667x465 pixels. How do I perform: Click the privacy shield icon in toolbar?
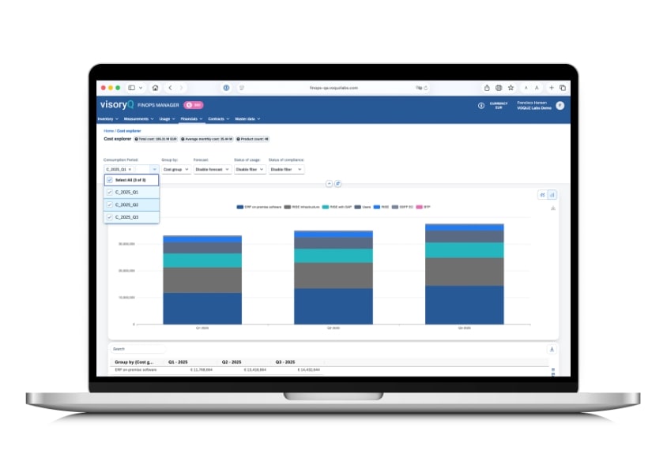point(242,88)
